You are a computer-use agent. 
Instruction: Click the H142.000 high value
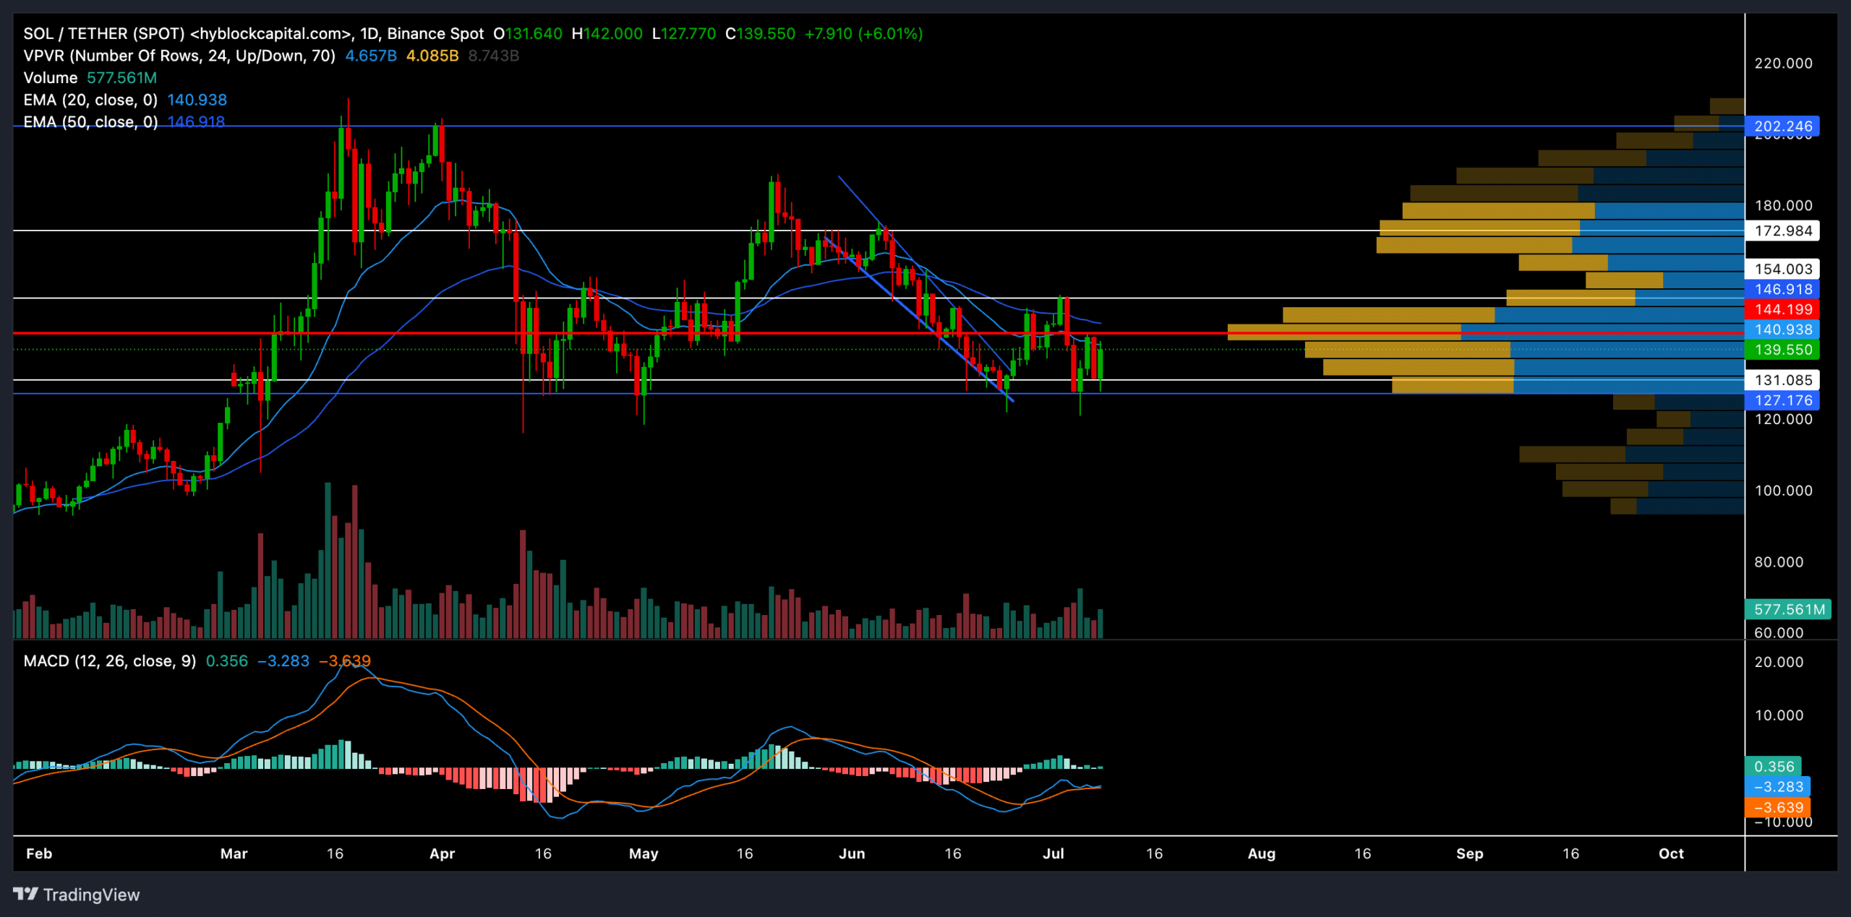[607, 34]
